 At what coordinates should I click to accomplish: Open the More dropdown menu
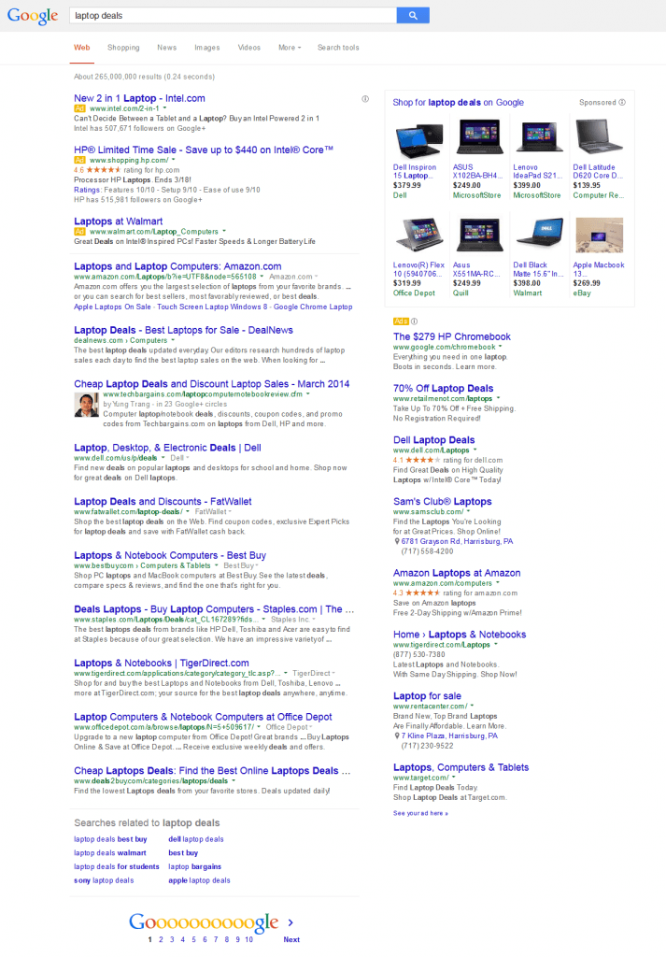(289, 48)
